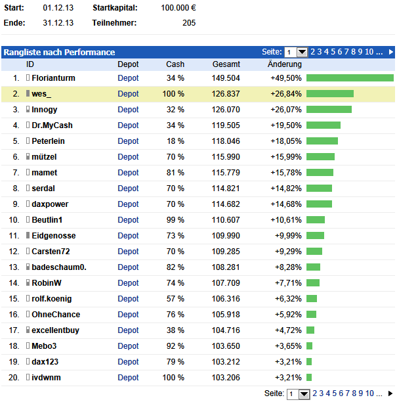Click the filled level icon beside wes_
The height and width of the screenshot is (402, 397).
tap(28, 94)
